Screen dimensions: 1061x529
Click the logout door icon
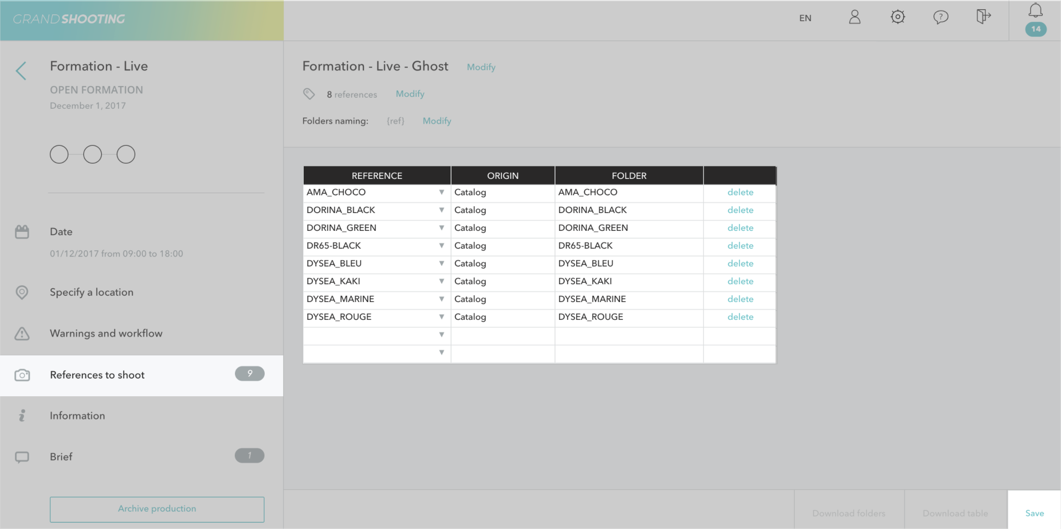point(983,17)
